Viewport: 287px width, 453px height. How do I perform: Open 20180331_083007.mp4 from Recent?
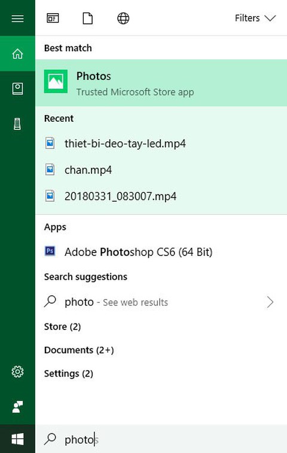coord(161,196)
